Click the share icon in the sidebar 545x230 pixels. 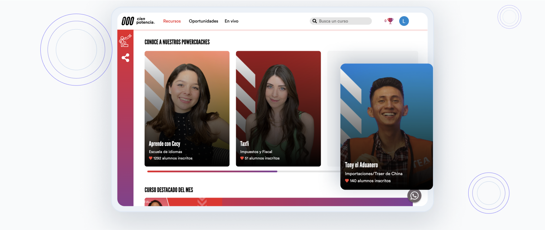point(125,58)
